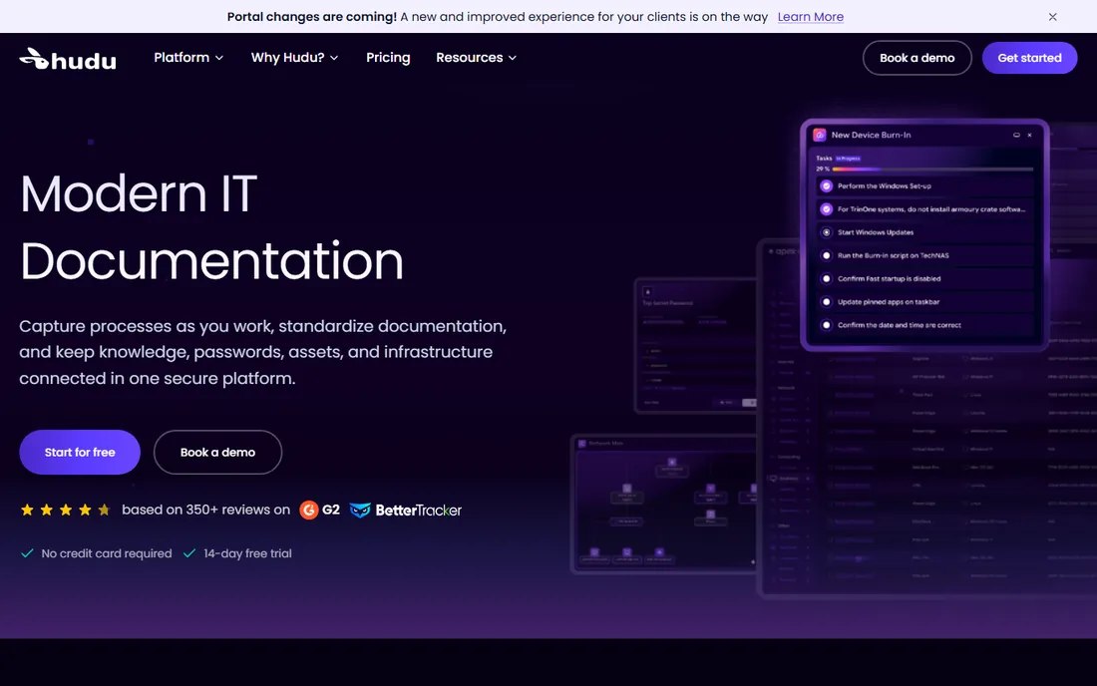1097x686 pixels.
Task: Click the five-star rating icons
Action: [65, 510]
